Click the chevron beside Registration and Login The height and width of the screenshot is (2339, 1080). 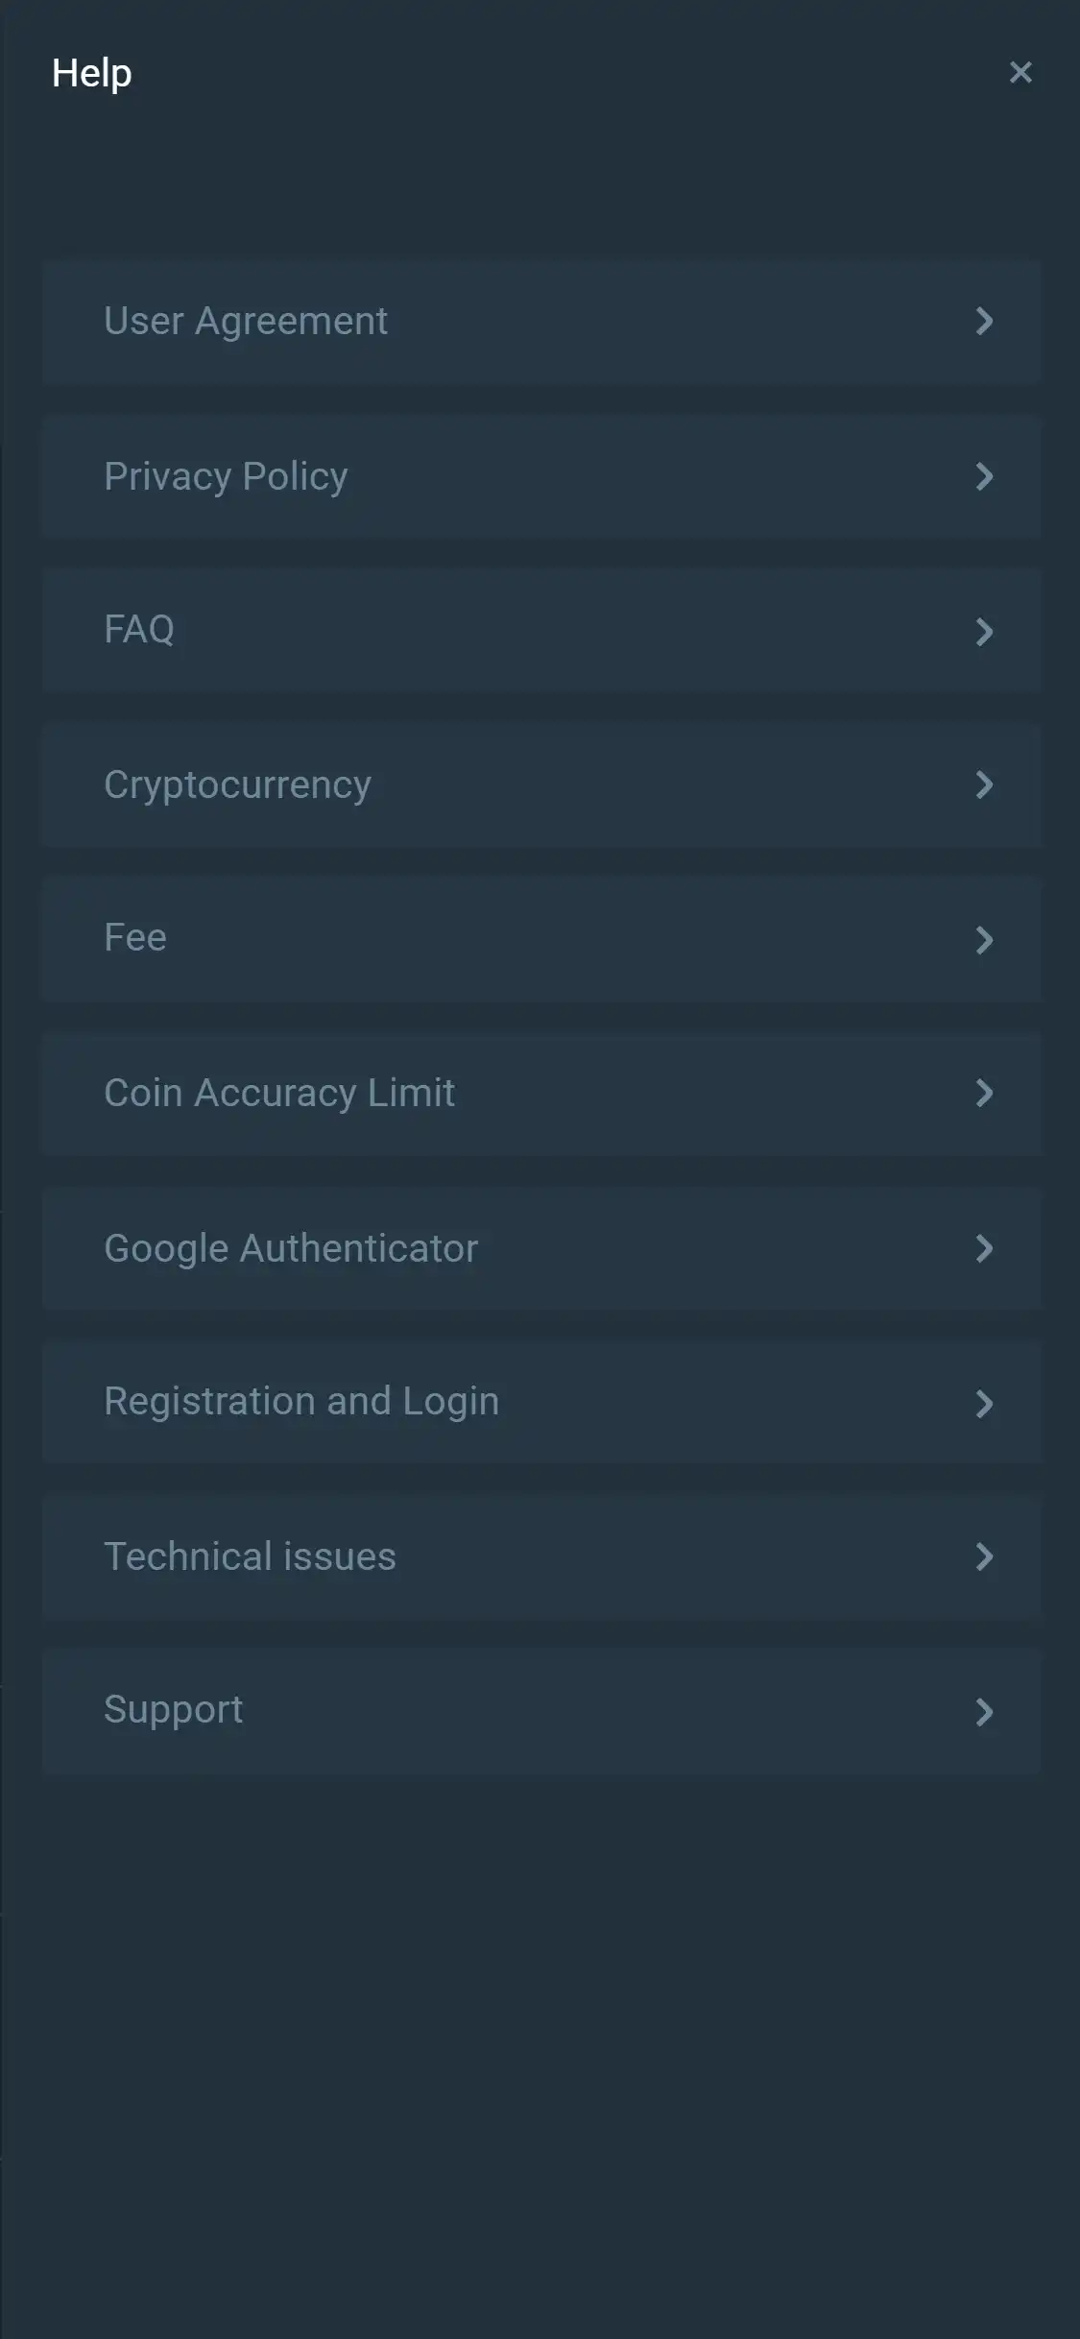(x=984, y=1404)
